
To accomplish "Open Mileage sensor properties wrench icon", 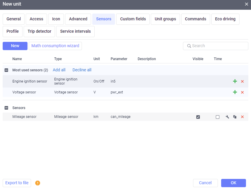I will click(x=227, y=117).
